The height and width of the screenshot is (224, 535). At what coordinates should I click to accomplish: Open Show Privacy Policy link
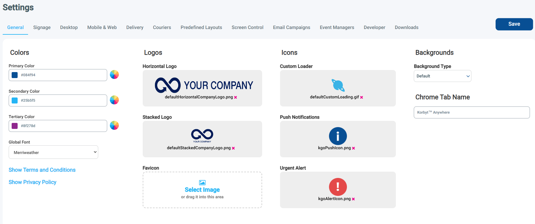click(x=33, y=182)
